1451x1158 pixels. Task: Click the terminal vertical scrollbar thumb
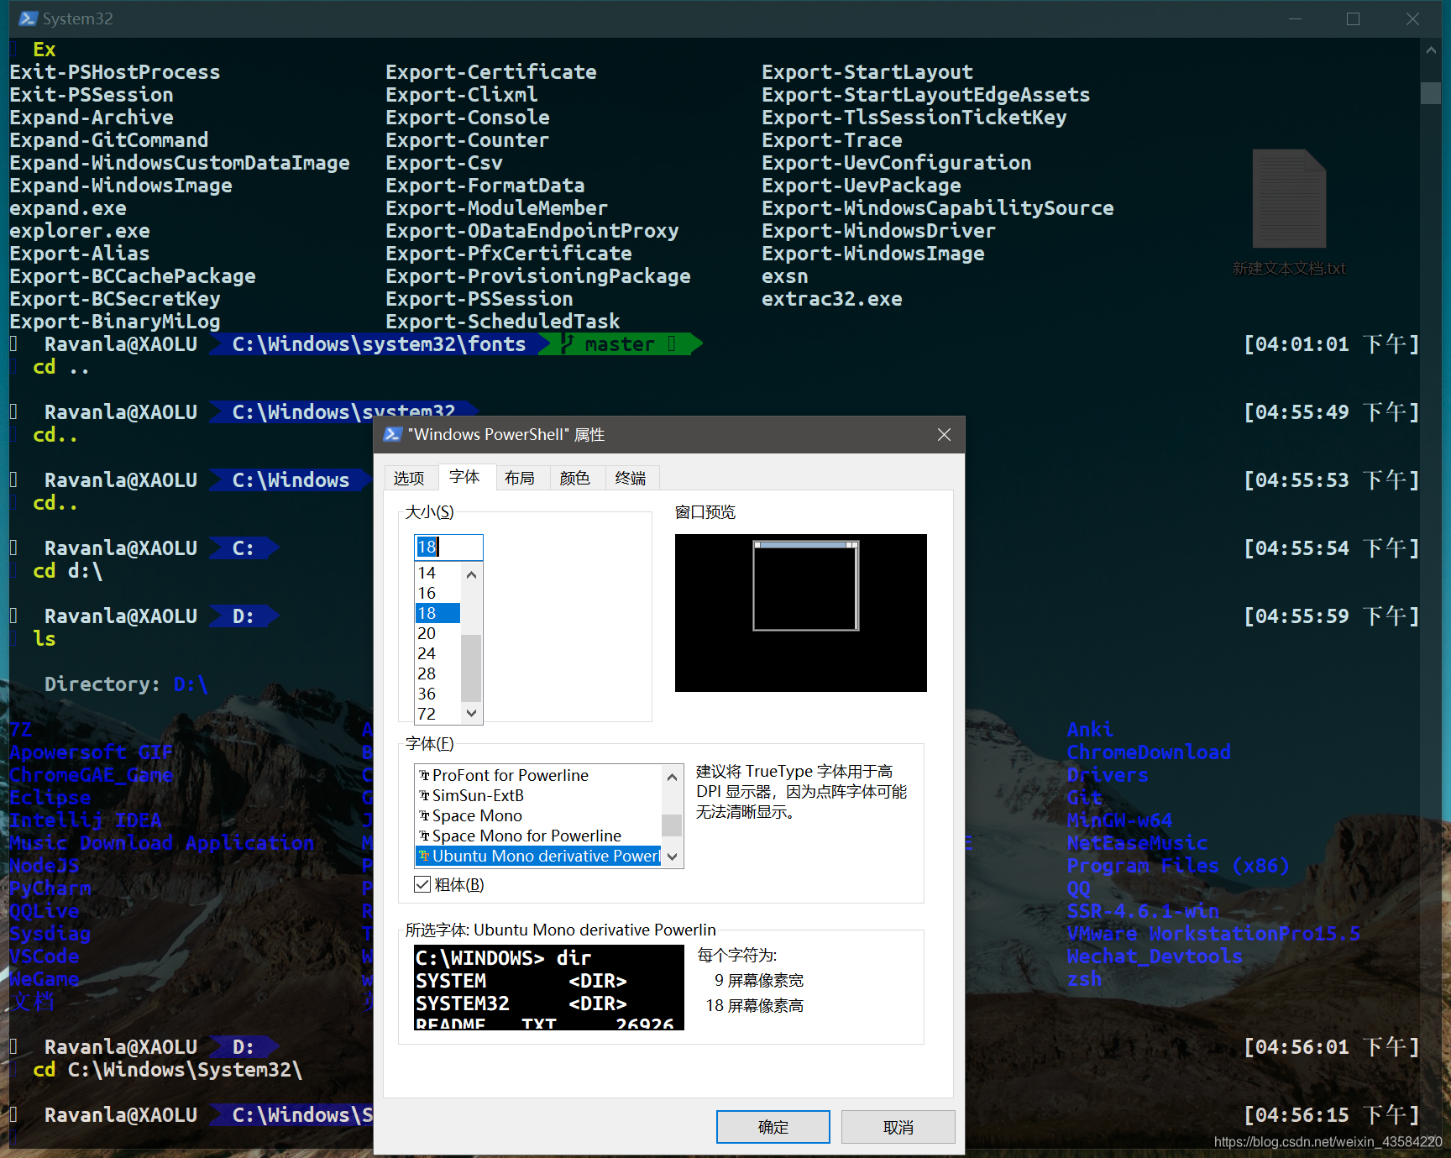click(1431, 92)
